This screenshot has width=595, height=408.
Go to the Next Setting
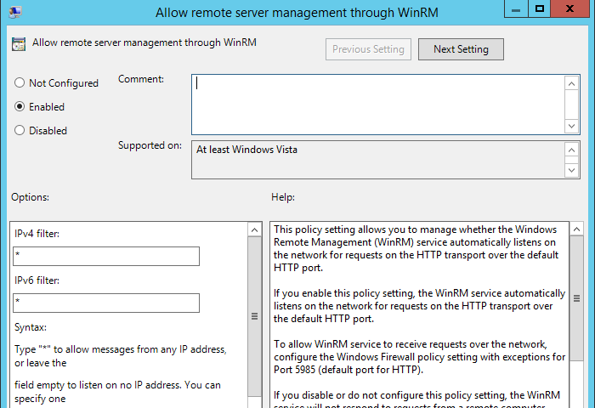(461, 49)
